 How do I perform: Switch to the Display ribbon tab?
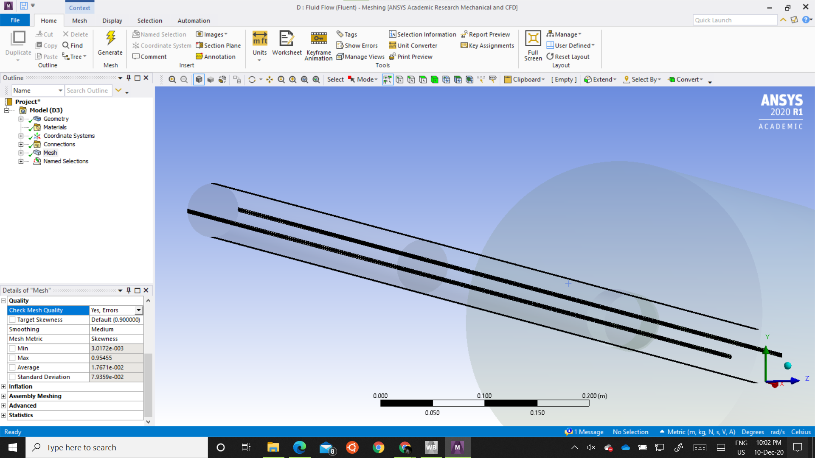pos(112,20)
